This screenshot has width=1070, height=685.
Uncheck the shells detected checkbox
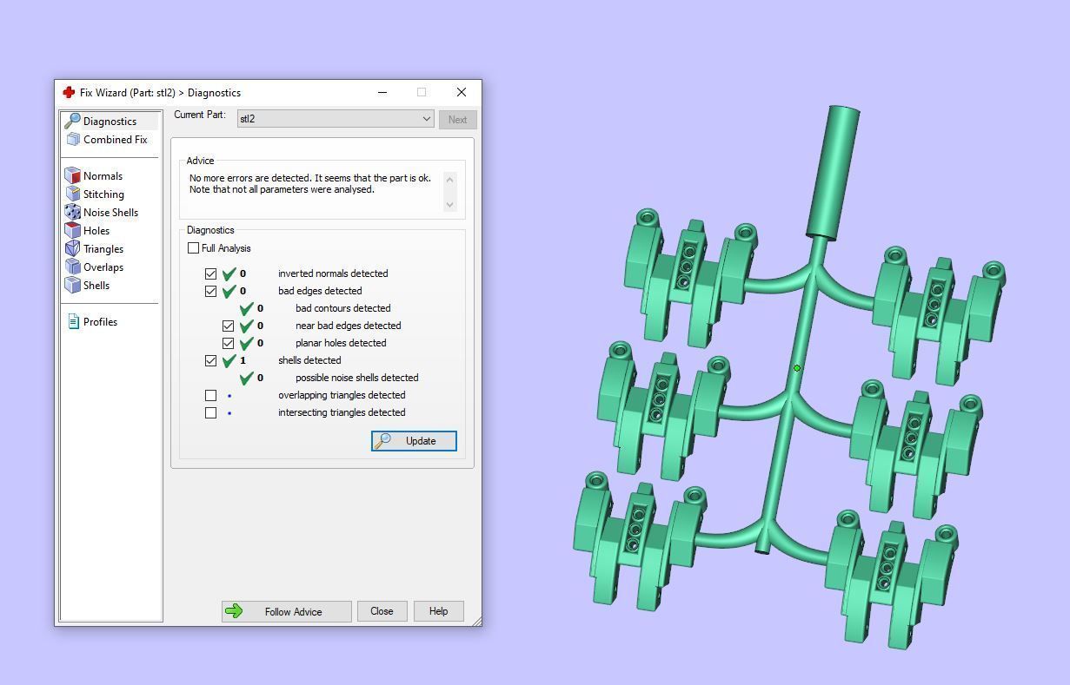(210, 360)
